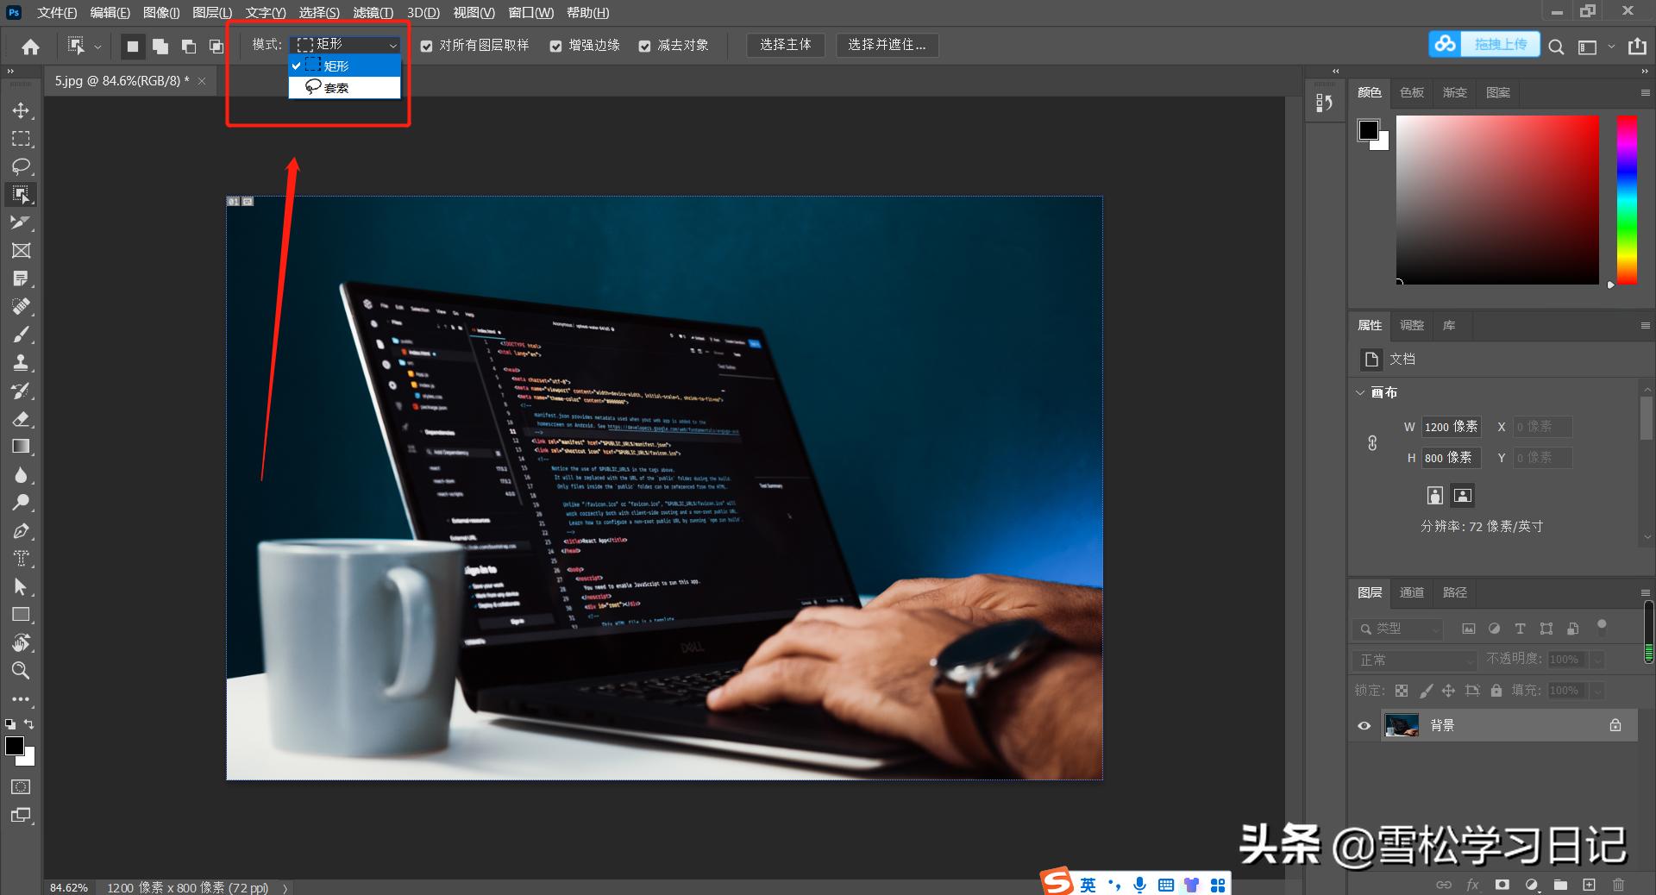Switch to the 通道 tab
This screenshot has height=895, width=1656.
click(x=1412, y=592)
